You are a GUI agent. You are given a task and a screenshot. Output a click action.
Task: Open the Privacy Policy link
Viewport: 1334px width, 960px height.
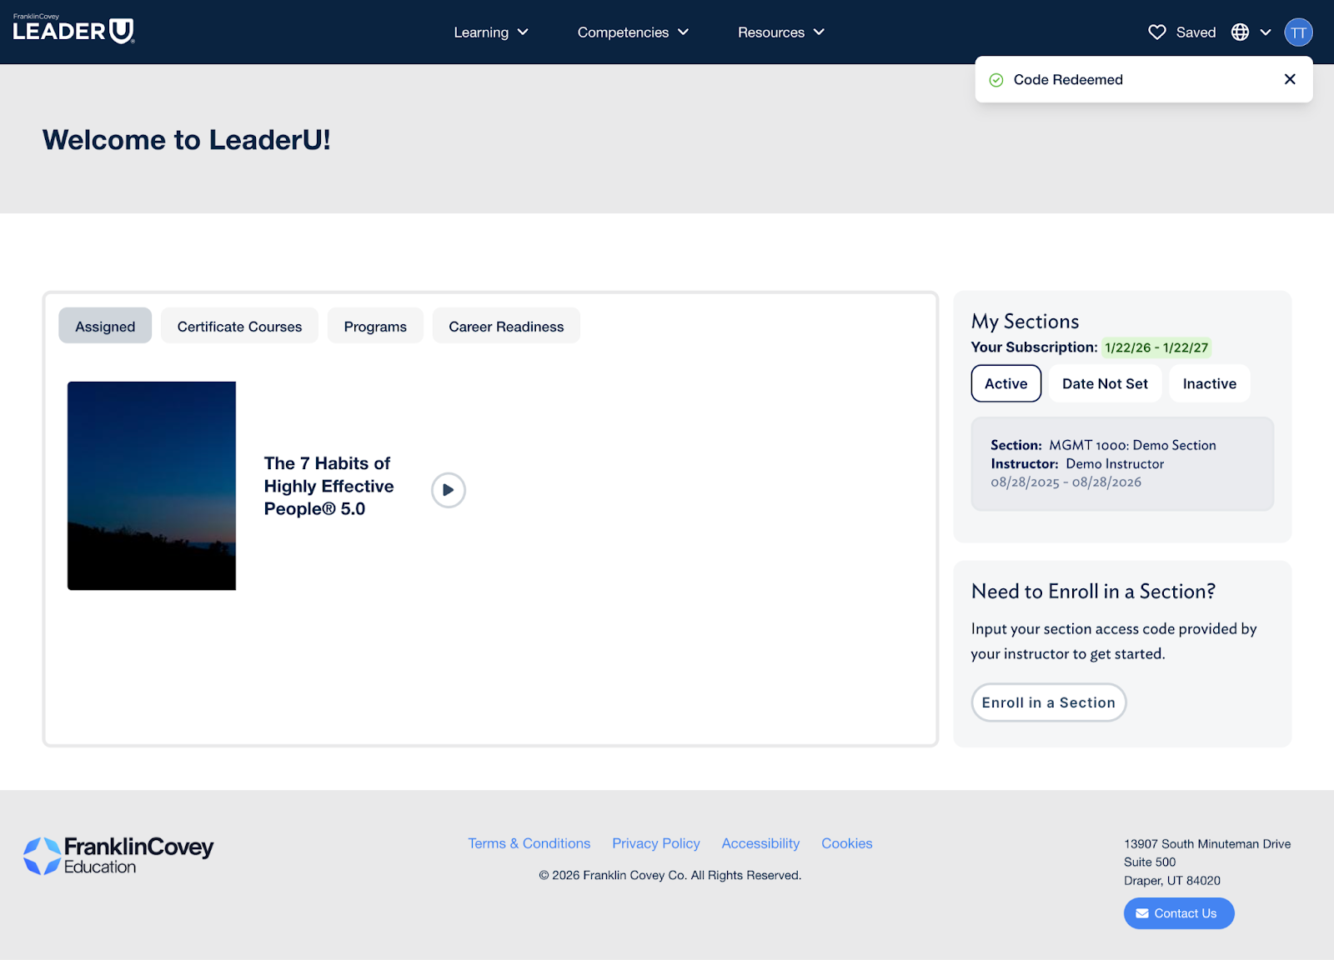tap(655, 843)
